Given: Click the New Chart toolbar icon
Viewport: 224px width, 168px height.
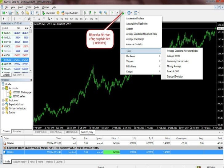Looking at the screenshot, I should point(4,13).
